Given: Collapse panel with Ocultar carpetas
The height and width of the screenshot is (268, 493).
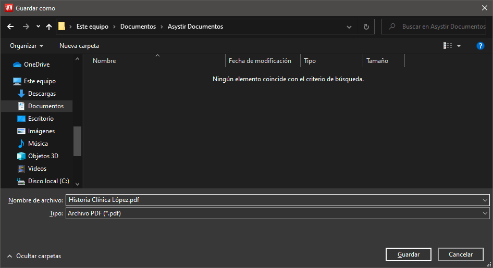Looking at the screenshot, I should (x=34, y=256).
